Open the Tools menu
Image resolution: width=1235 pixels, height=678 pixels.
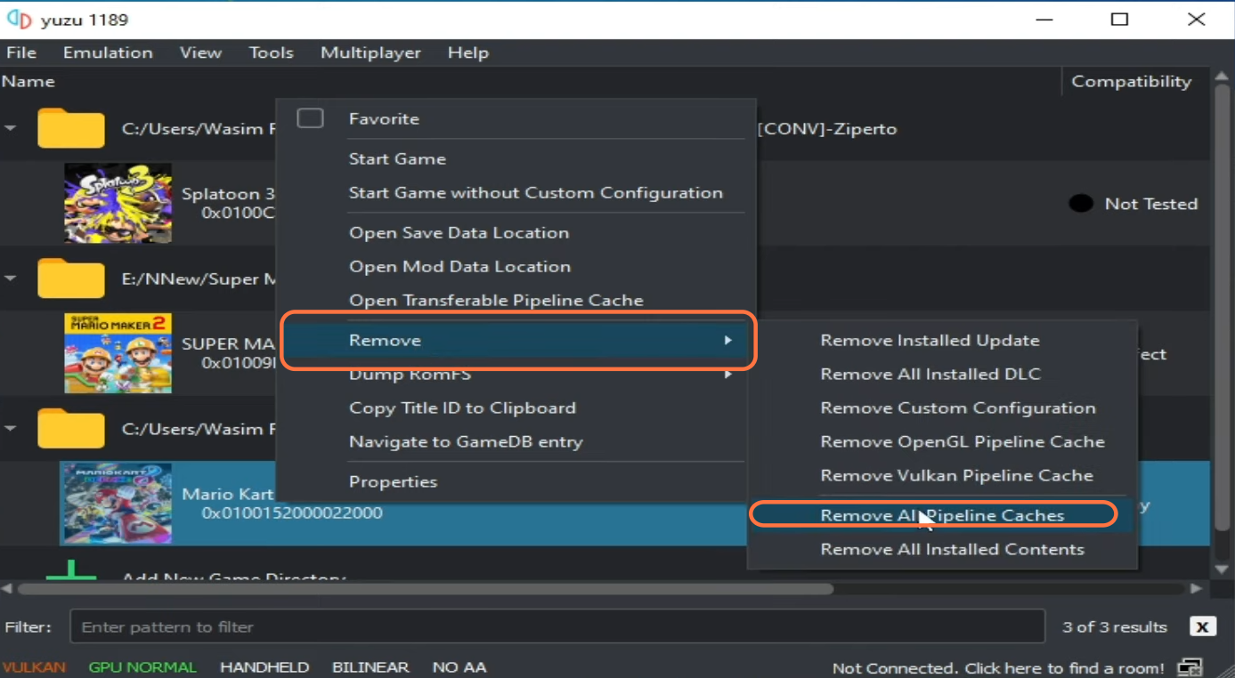click(271, 52)
